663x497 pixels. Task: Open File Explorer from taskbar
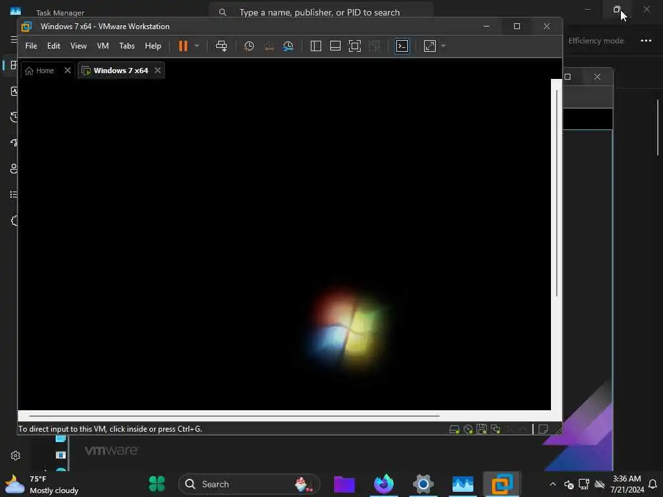point(344,484)
